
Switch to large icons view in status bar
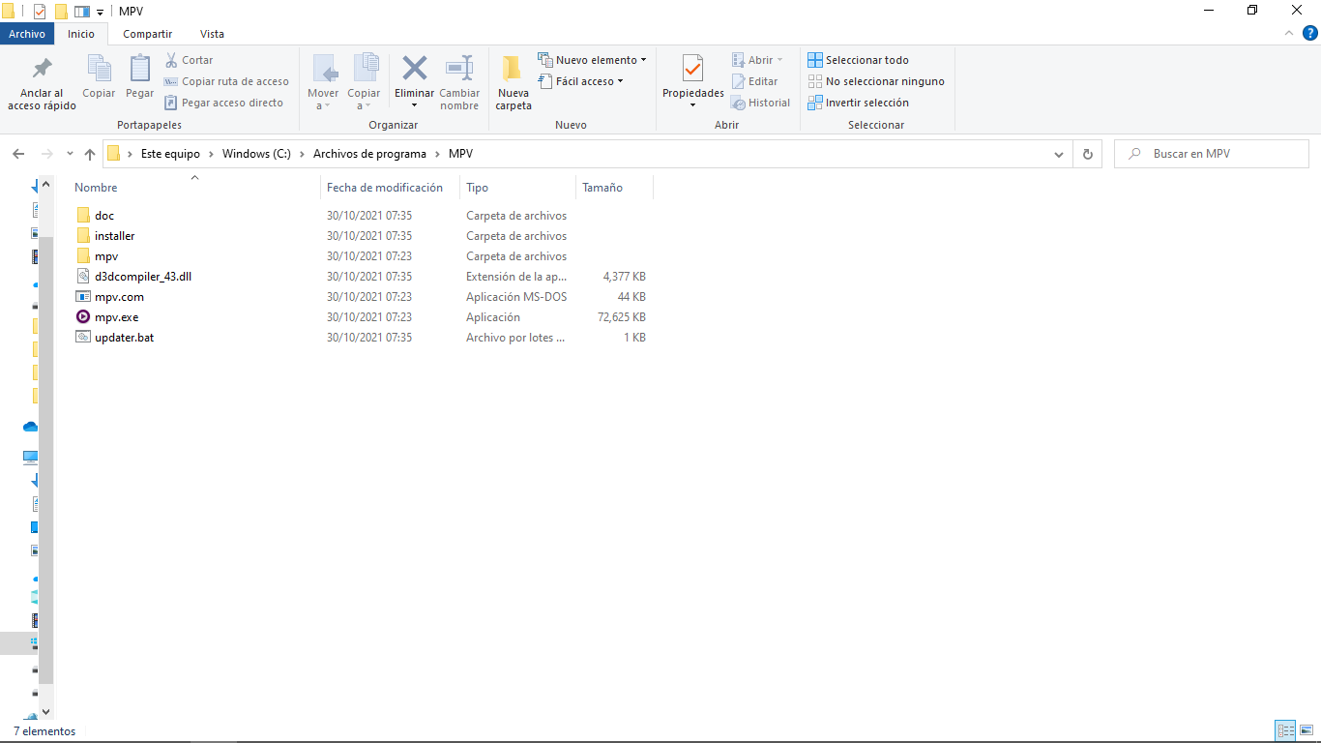pyautogui.click(x=1307, y=730)
